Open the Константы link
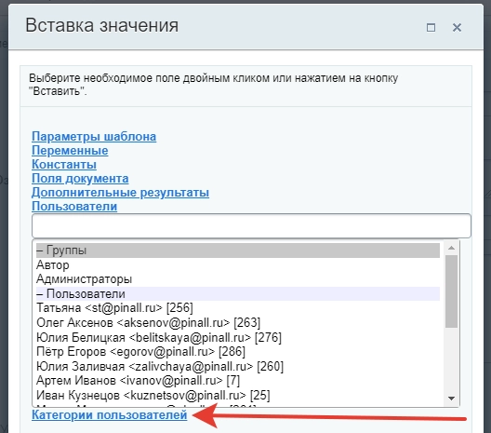491x433 pixels. point(64,164)
